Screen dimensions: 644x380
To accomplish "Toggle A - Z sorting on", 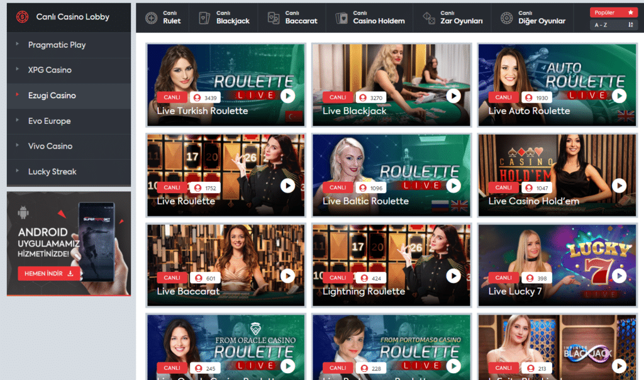I will (x=614, y=25).
